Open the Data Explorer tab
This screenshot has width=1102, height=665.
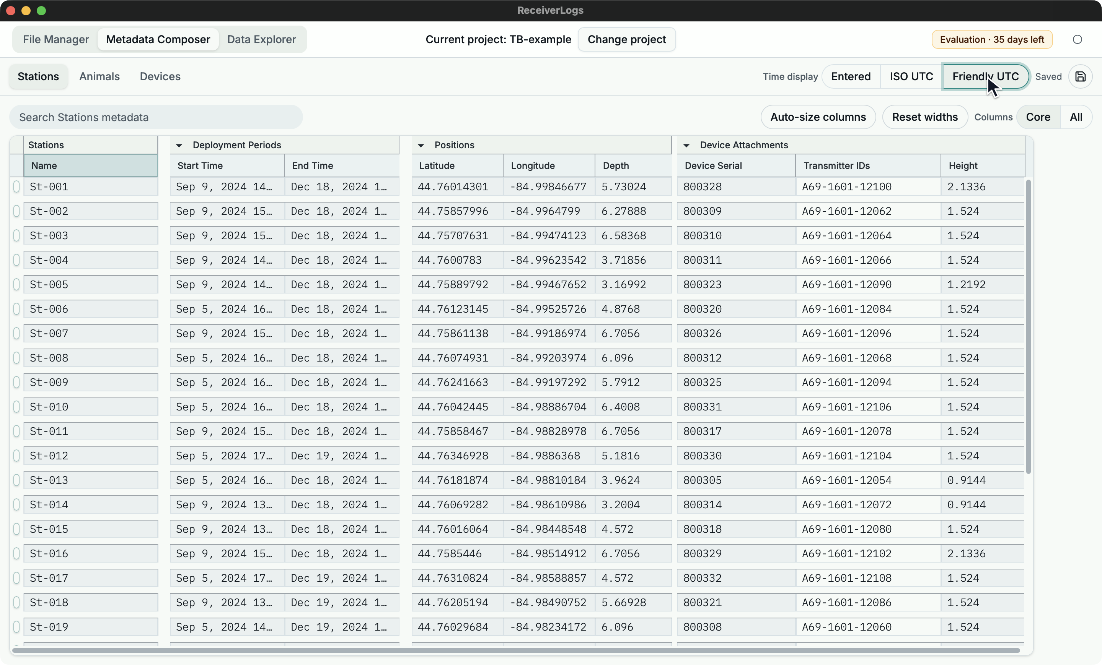[262, 39]
